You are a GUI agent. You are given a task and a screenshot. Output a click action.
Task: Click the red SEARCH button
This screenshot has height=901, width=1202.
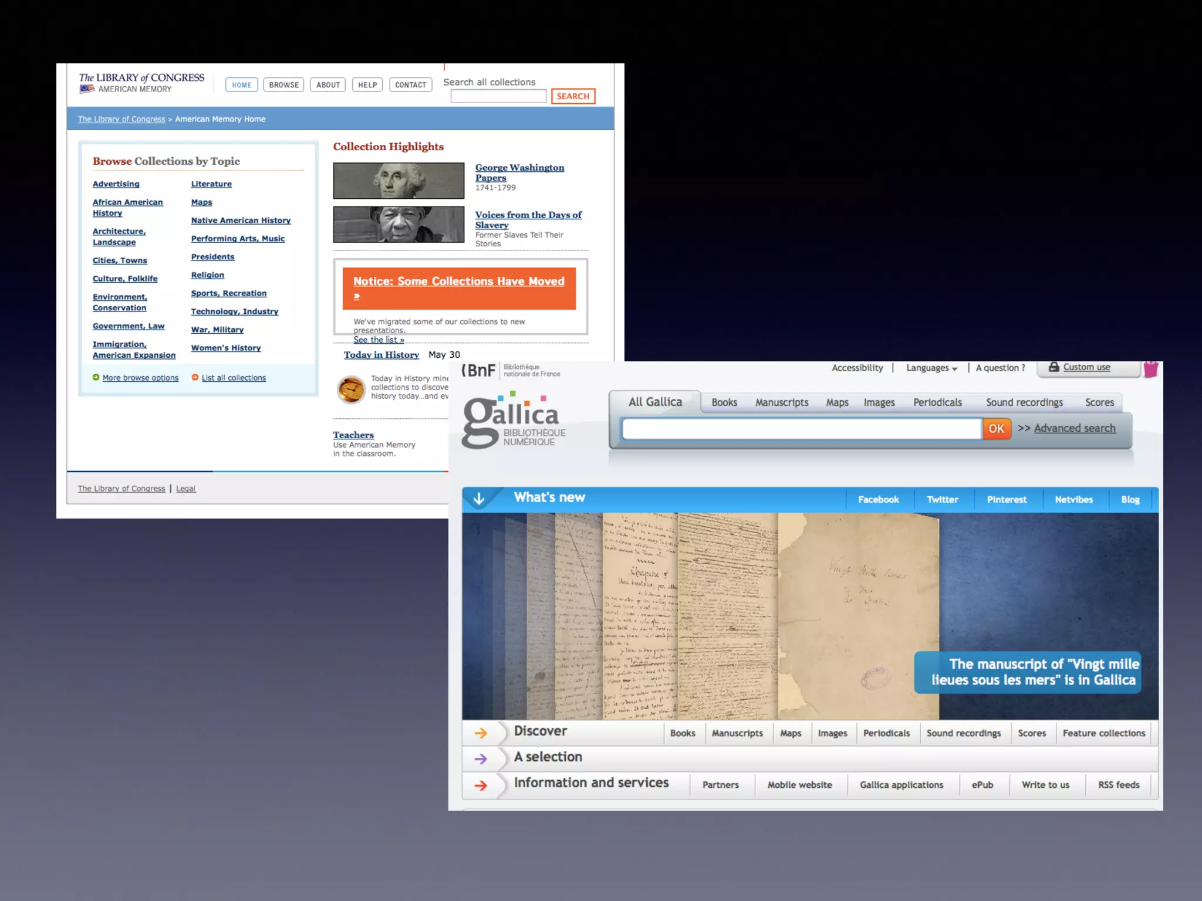(x=573, y=96)
